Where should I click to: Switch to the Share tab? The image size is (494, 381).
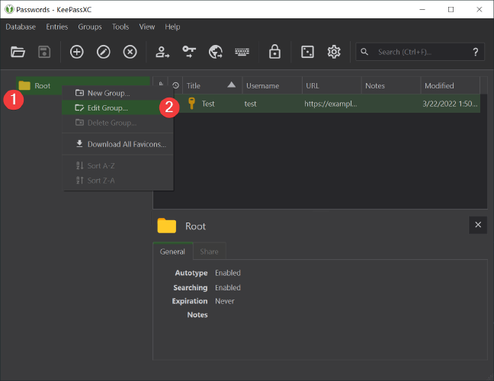[x=209, y=251]
